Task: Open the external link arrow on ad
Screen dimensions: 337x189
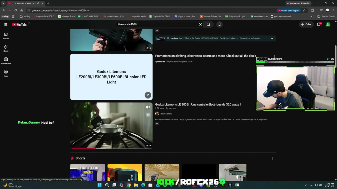Action: (148, 95)
